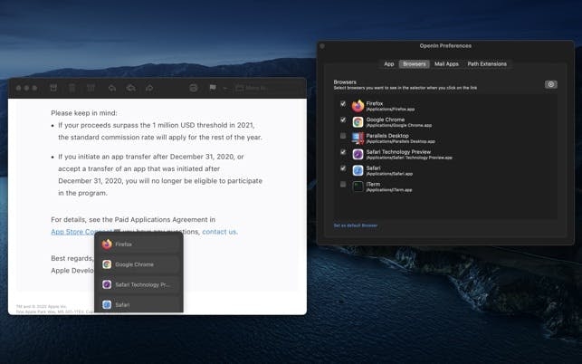Click Safari Technology Preview icon in Preferences list
The height and width of the screenshot is (364, 582).
[358, 154]
